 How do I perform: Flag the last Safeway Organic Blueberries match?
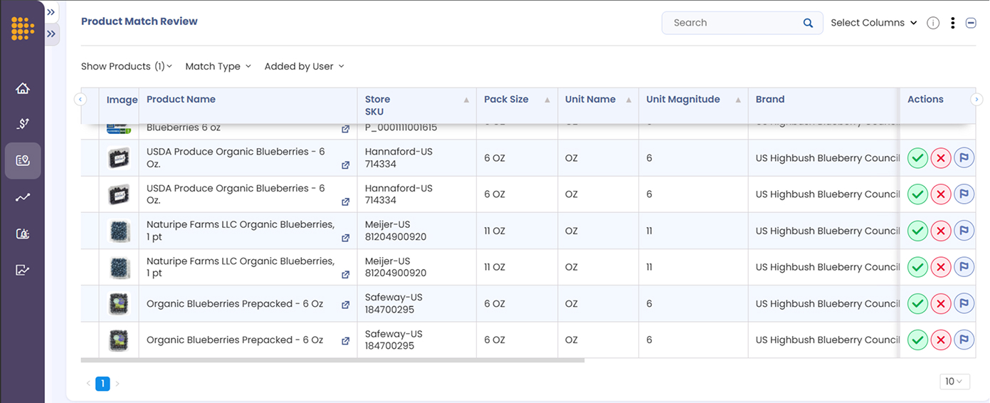pyautogui.click(x=964, y=340)
